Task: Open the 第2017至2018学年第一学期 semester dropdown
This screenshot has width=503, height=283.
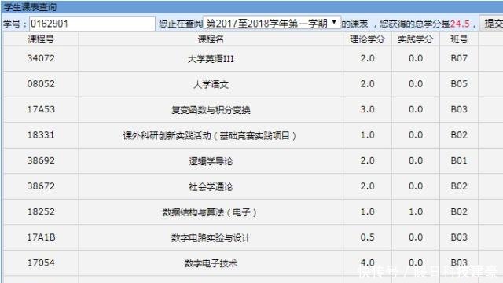Action: click(272, 23)
